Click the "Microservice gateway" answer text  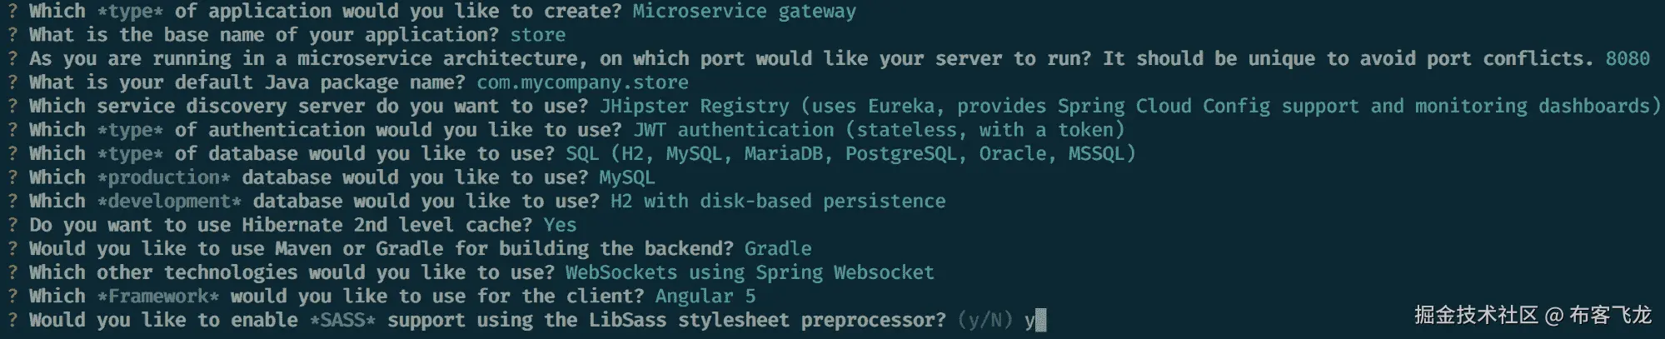[x=744, y=12]
